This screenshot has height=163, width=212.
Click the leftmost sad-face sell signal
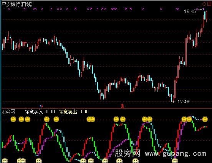[x=13, y=119]
